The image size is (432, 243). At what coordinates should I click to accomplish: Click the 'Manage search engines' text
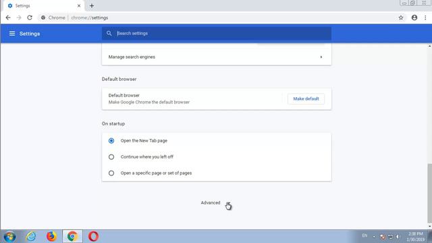point(132,57)
